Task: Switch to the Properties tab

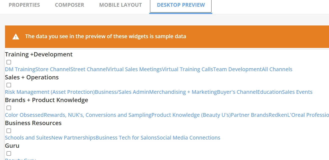Action: point(24,5)
